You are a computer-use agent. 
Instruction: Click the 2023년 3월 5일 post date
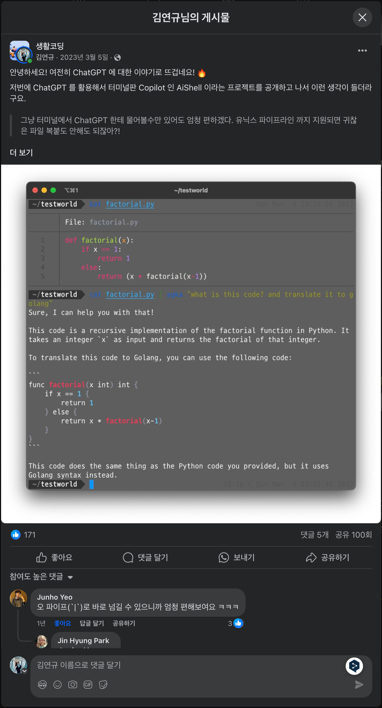(x=84, y=57)
